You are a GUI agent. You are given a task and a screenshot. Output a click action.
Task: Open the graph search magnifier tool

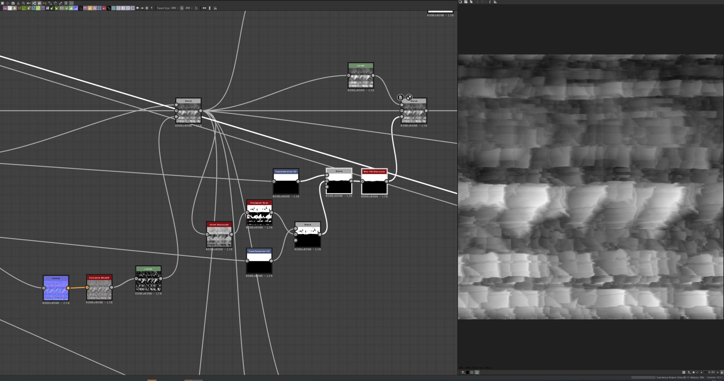(x=24, y=3)
